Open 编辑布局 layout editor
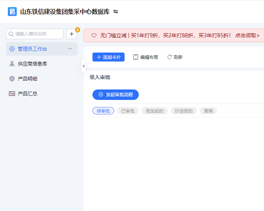This screenshot has height=211, width=264. coord(145,57)
